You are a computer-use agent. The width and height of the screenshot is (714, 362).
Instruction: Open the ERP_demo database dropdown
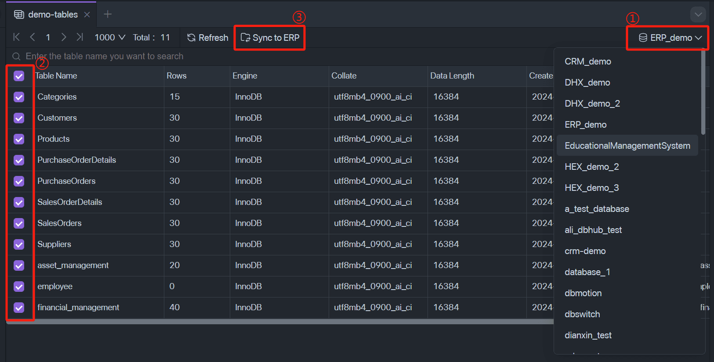point(670,38)
